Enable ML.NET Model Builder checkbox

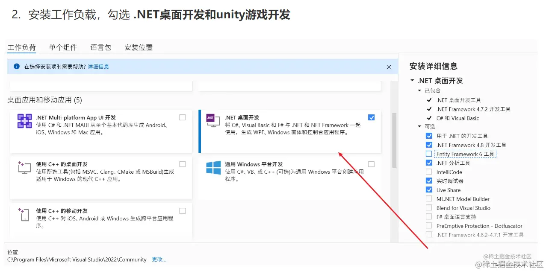click(429, 199)
